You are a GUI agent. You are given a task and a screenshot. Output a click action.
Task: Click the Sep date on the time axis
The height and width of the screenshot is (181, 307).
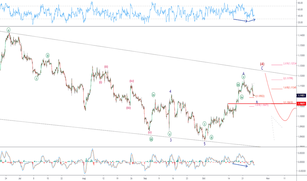(x=145, y=178)
